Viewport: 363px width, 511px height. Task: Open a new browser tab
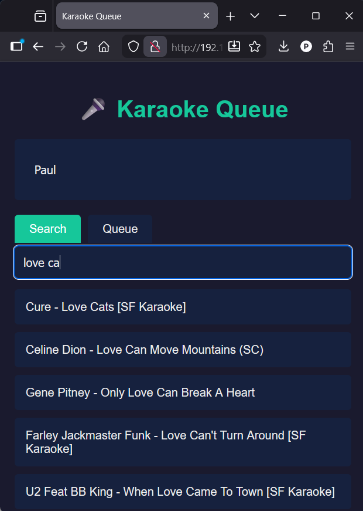tap(230, 16)
